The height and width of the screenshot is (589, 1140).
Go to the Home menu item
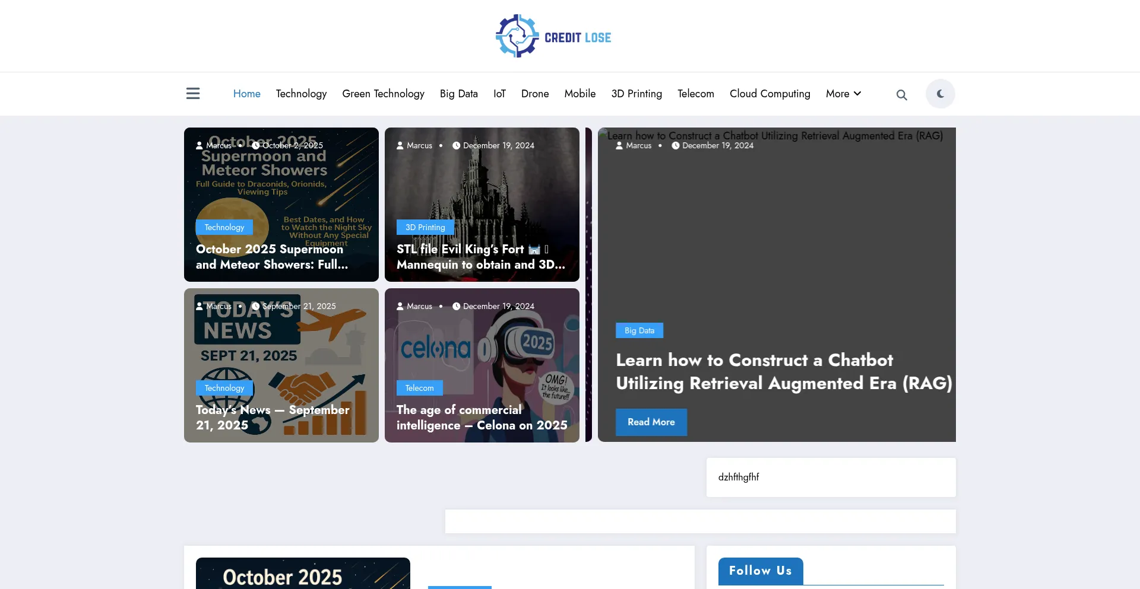coord(247,94)
